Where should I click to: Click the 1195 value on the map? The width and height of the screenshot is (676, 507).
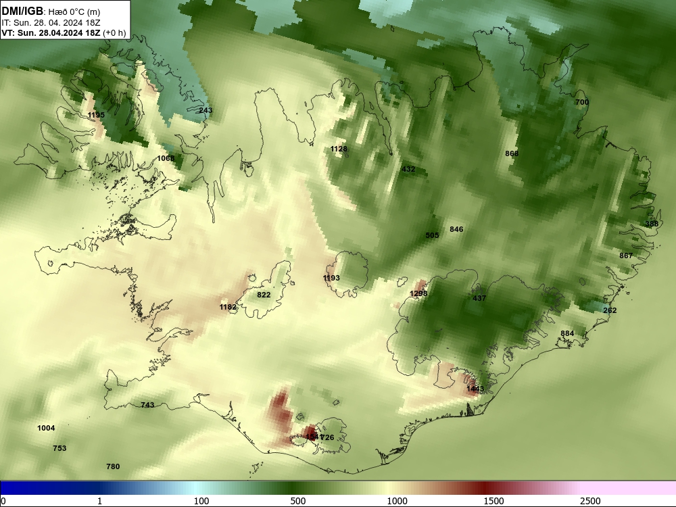point(96,115)
